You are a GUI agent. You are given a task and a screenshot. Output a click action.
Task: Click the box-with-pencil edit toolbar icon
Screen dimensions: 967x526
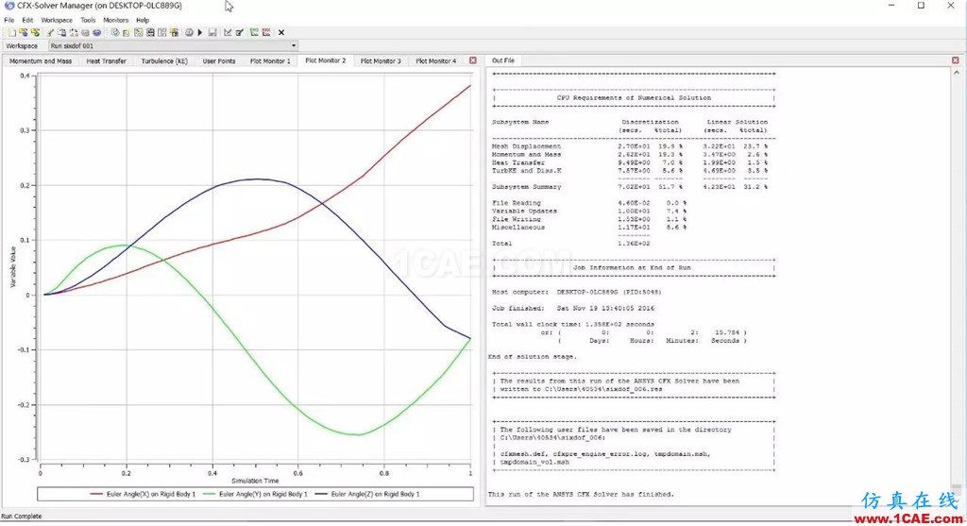(239, 33)
